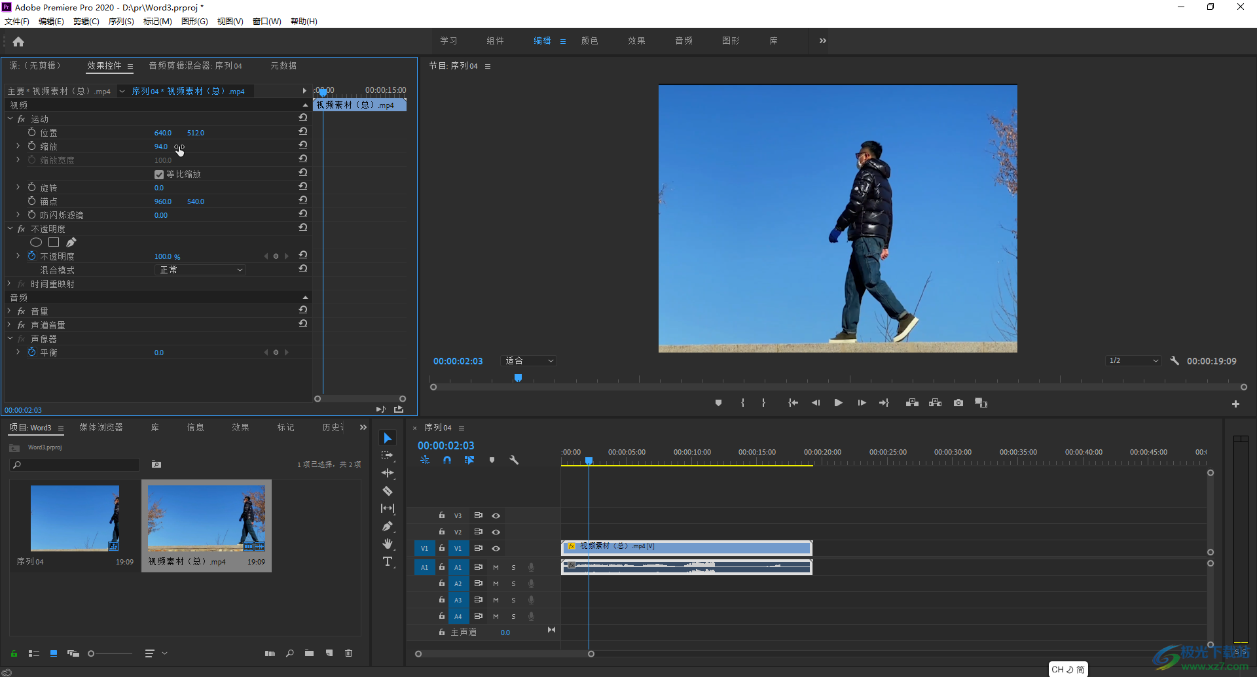This screenshot has height=677, width=1257.
Task: Switch to Audio workspace tab
Action: pyautogui.click(x=683, y=41)
